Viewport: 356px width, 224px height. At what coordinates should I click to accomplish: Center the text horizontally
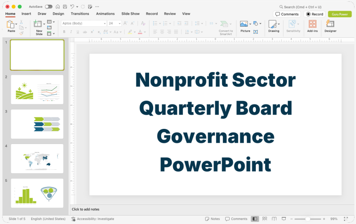click(162, 32)
